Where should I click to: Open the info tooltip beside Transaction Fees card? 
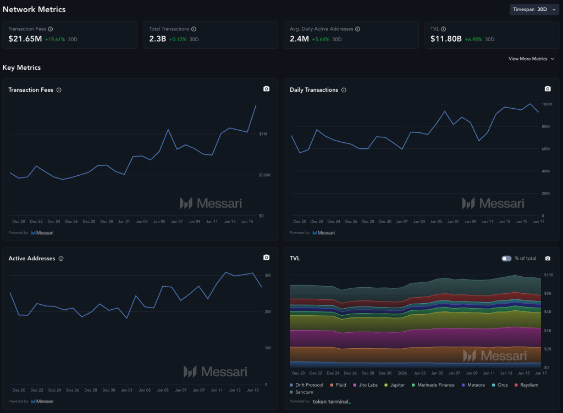(50, 29)
